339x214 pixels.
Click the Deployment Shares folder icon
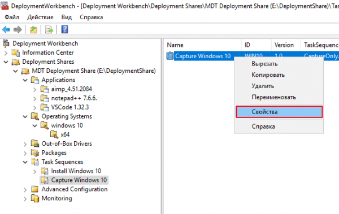coord(16,62)
